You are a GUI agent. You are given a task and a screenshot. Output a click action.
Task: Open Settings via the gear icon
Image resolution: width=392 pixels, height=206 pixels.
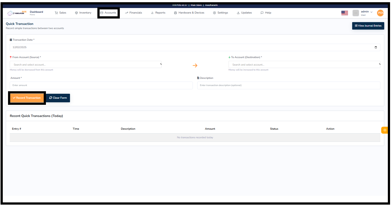(x=214, y=12)
